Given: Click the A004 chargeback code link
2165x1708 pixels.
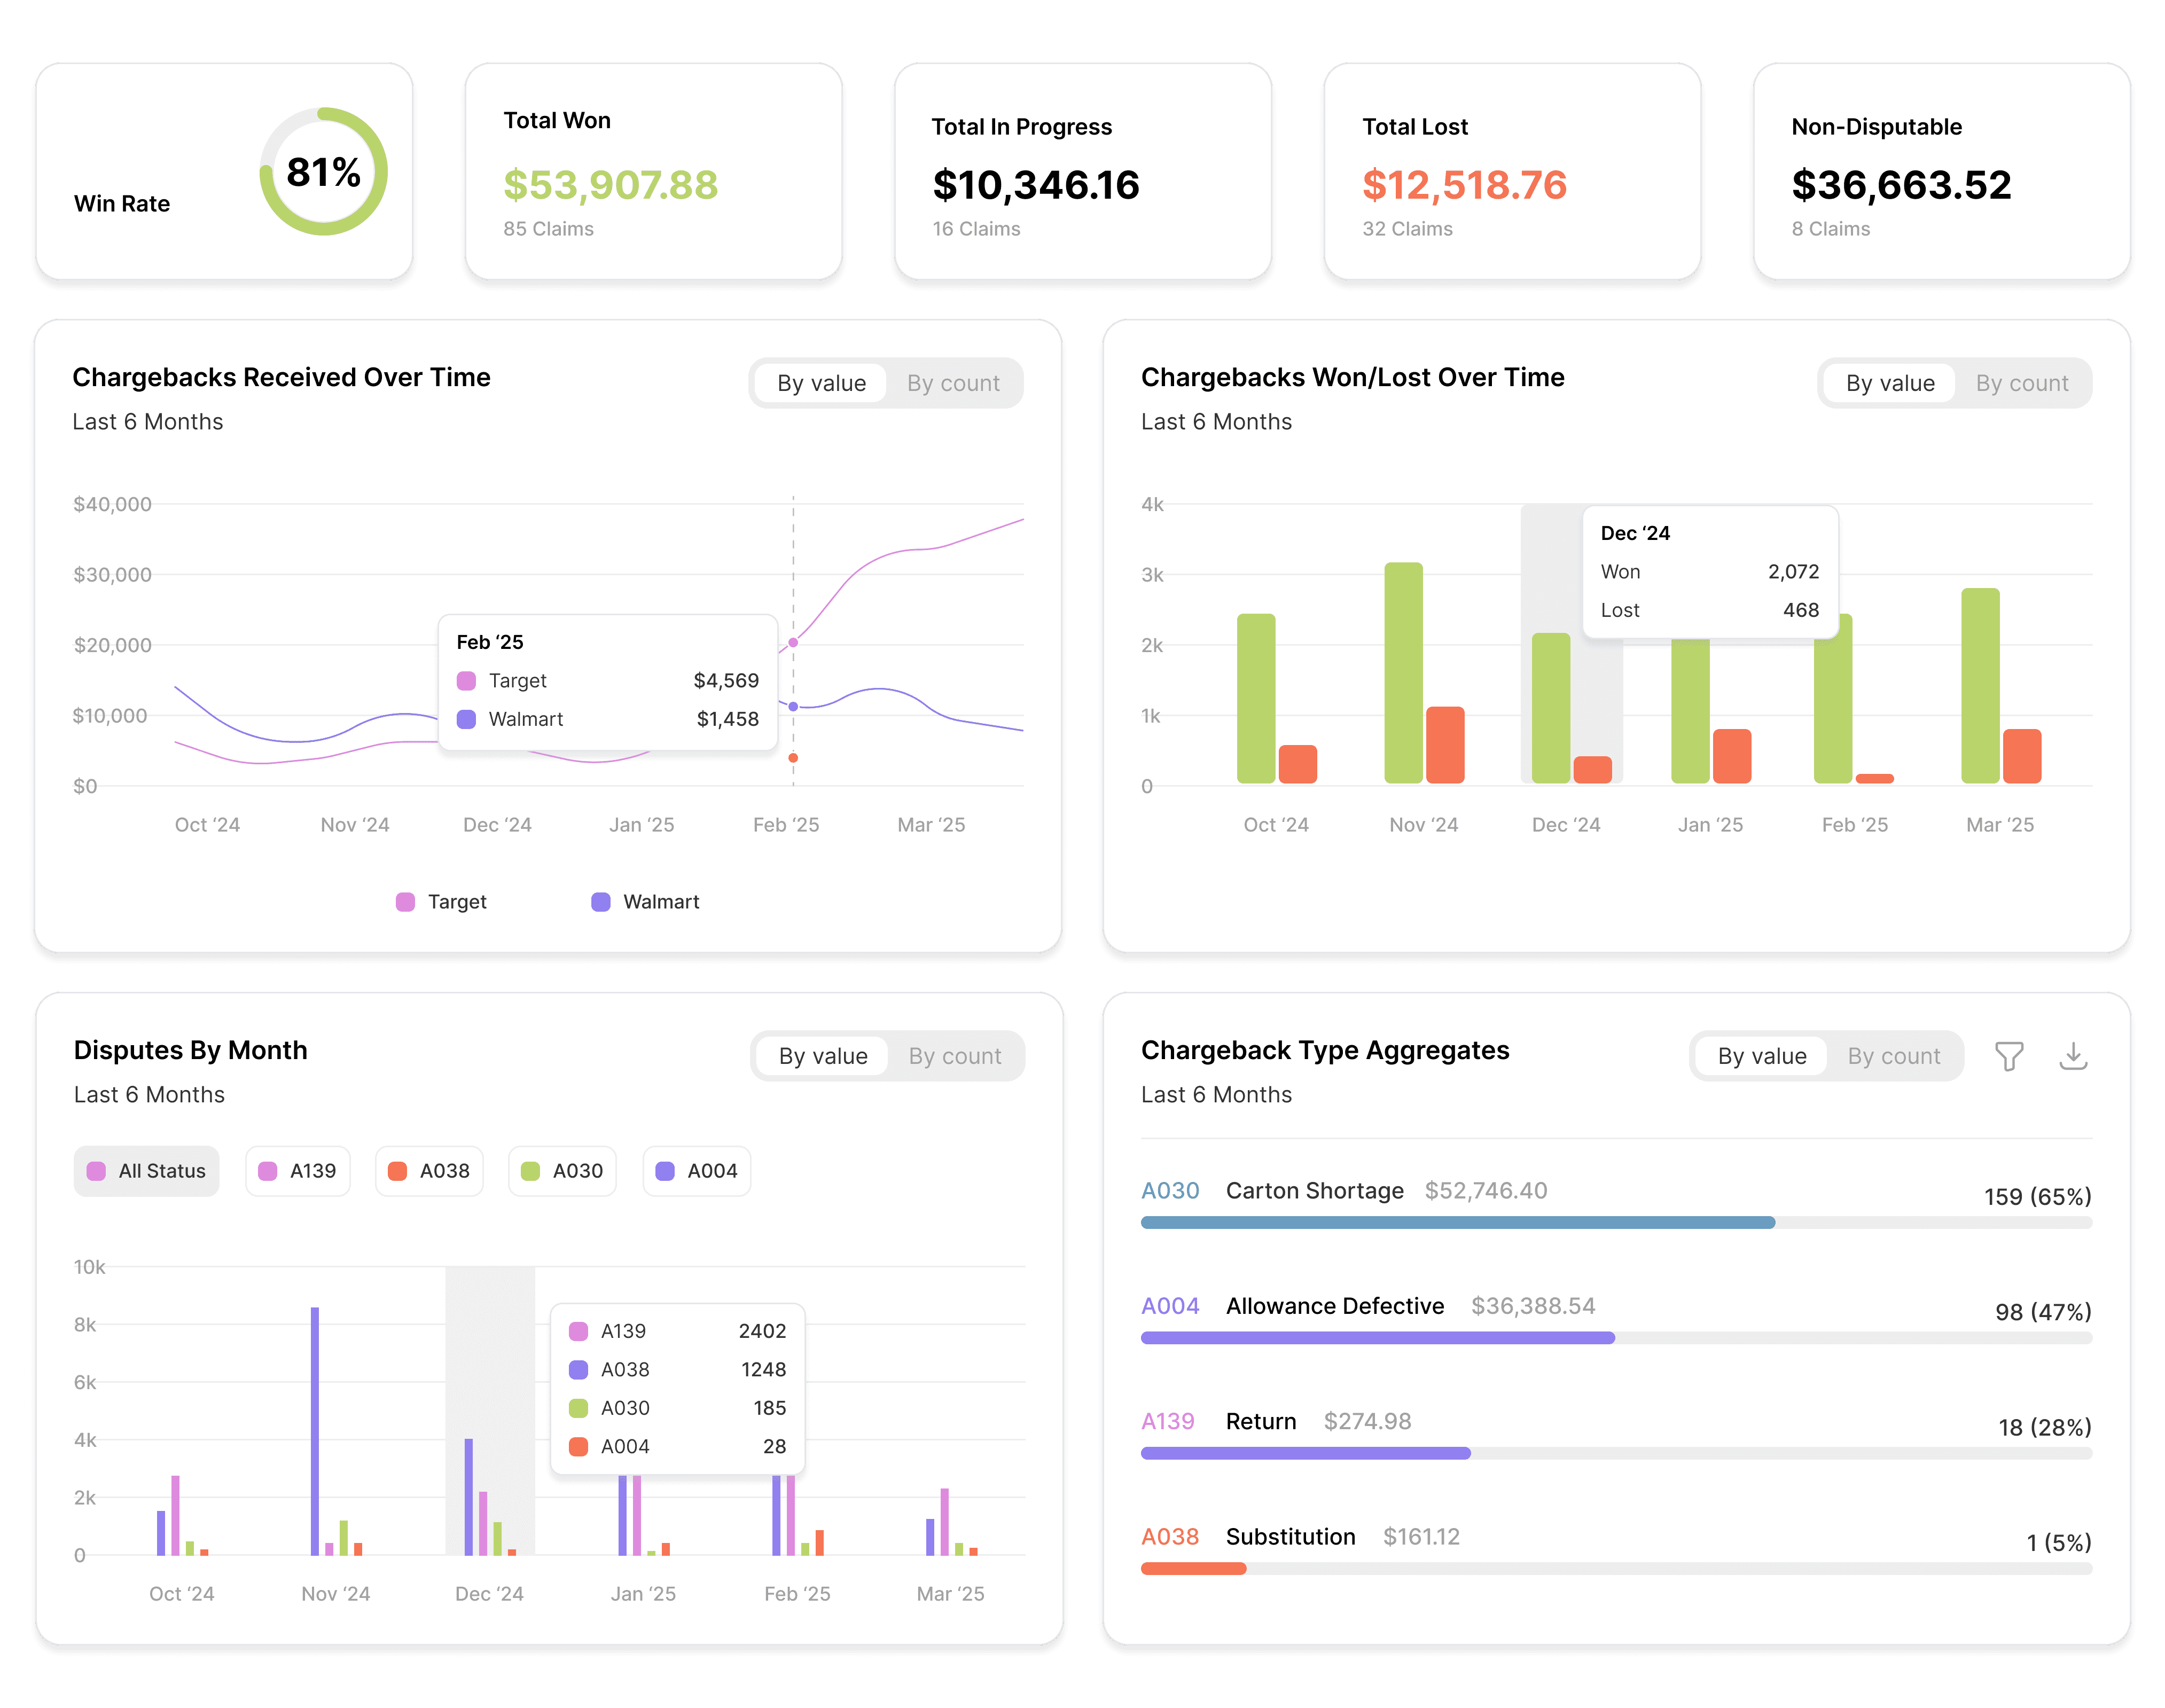Looking at the screenshot, I should point(1170,1306).
